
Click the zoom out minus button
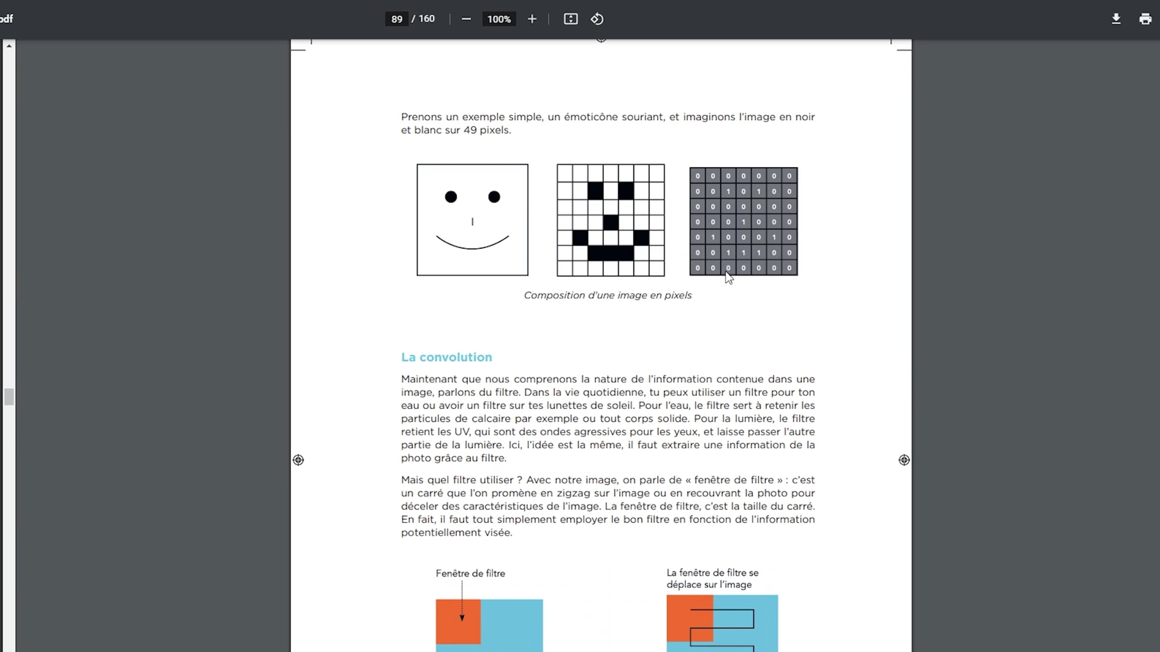[466, 19]
